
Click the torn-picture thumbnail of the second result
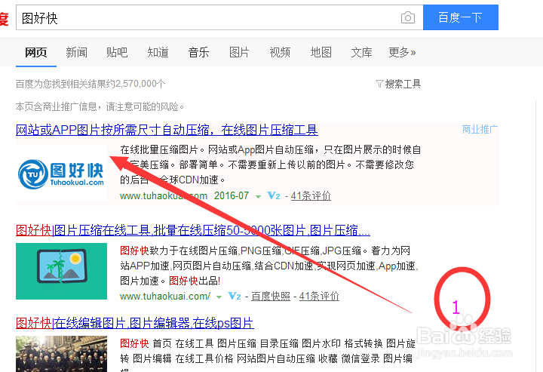tap(61, 271)
